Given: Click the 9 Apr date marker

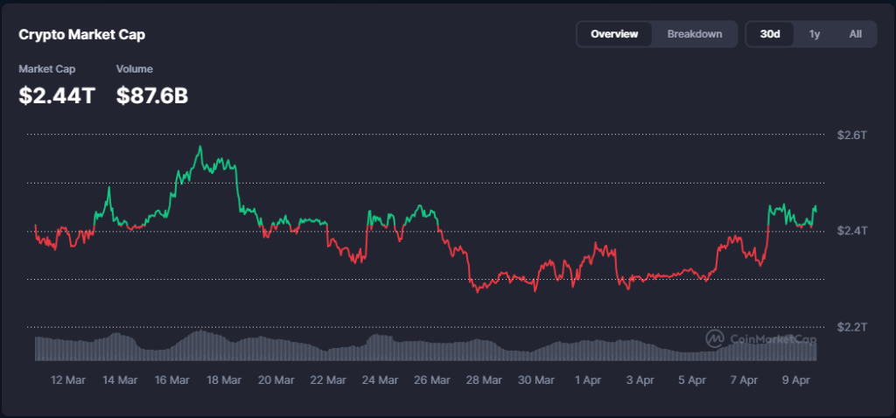Looking at the screenshot, I should click(795, 380).
